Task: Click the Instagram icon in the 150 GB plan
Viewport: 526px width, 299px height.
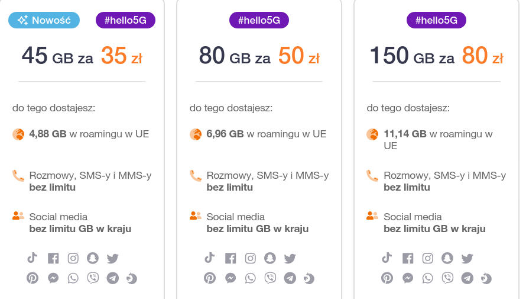Action: click(428, 258)
